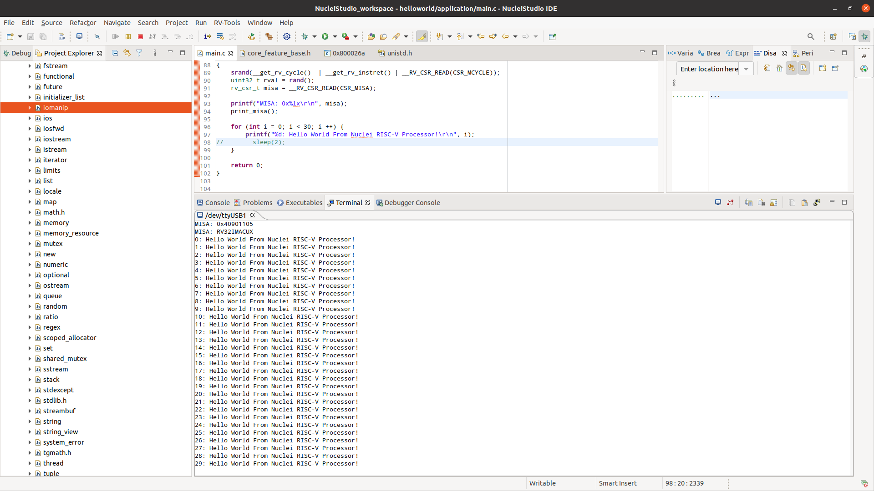Open the toolbar Search magnifier
This screenshot has width=874, height=491.
click(811, 36)
